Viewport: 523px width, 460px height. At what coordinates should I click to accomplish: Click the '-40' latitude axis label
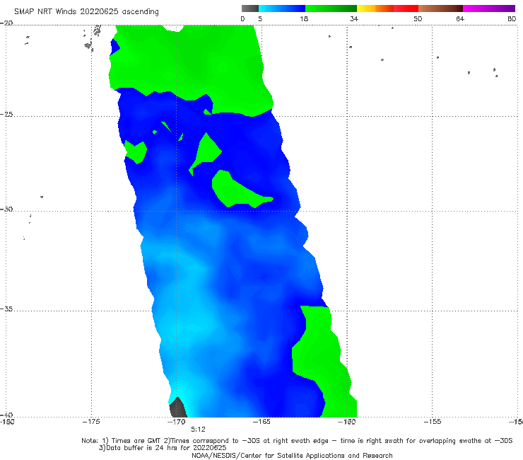[x=6, y=415]
